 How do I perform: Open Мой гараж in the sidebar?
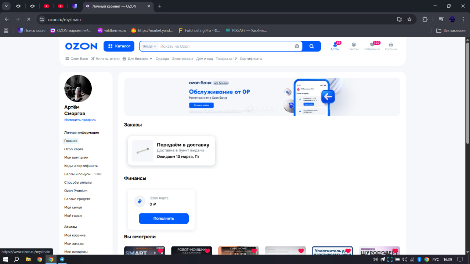(x=73, y=216)
